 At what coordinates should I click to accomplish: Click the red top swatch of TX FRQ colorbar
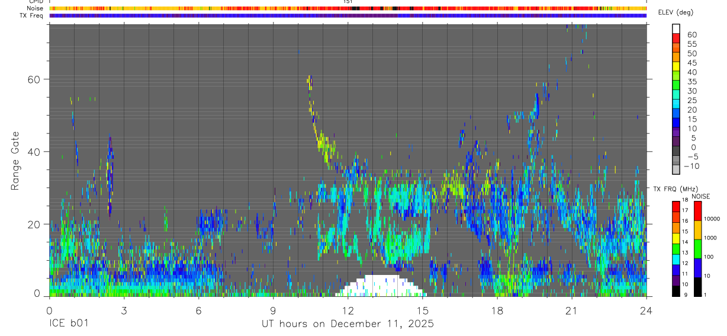[675, 207]
